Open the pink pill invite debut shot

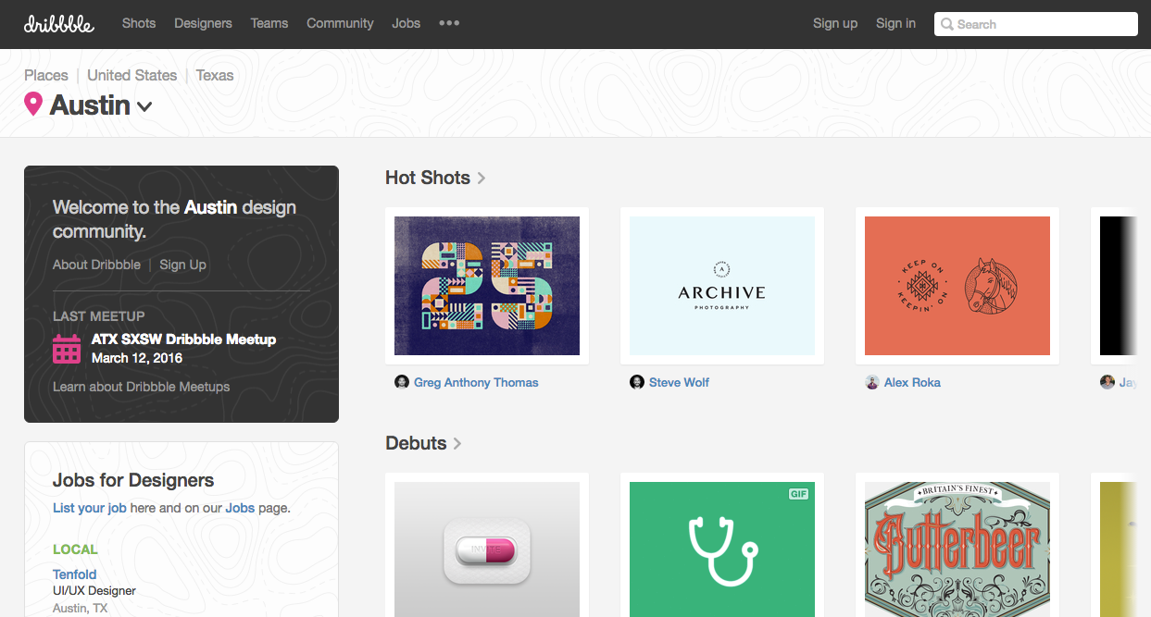[487, 549]
